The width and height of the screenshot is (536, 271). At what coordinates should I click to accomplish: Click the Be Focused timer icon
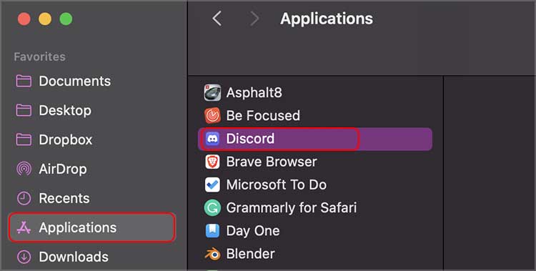[x=212, y=116]
